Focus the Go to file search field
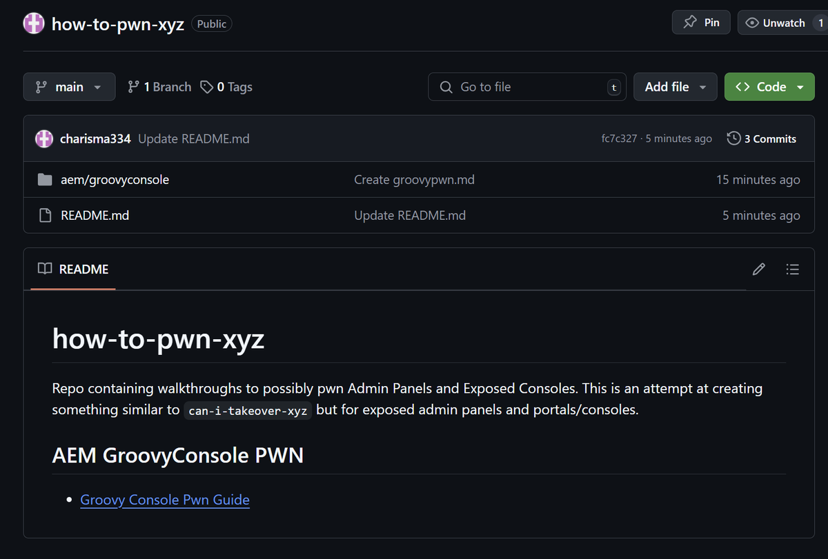The image size is (828, 559). pos(527,87)
